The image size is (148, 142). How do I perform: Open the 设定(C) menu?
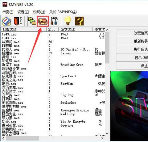tap(23, 12)
